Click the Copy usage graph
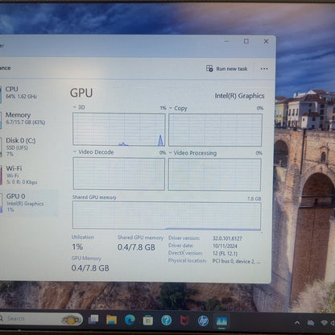Screen dimensions: 335x335 point(215,130)
